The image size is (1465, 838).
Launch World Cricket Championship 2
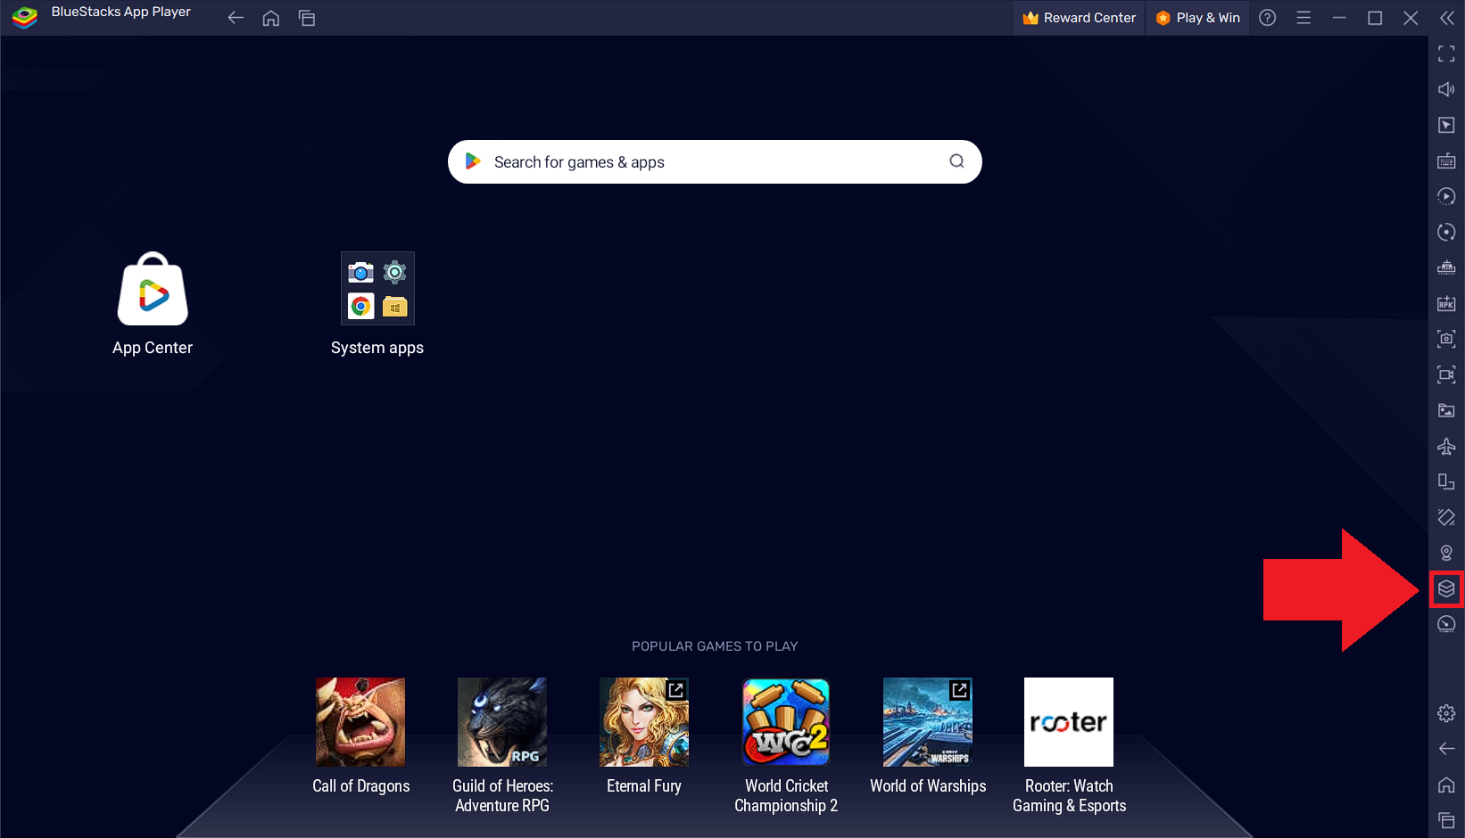(x=786, y=722)
